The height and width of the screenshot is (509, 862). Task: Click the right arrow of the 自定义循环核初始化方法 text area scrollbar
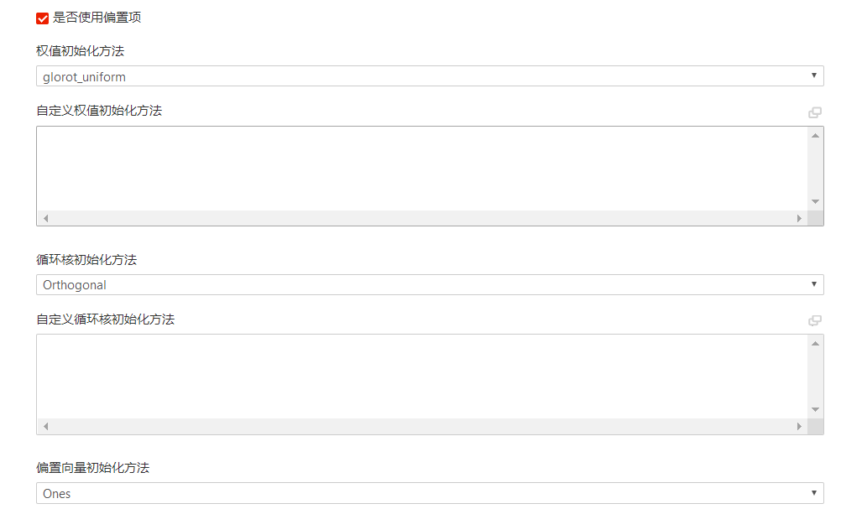pos(799,426)
